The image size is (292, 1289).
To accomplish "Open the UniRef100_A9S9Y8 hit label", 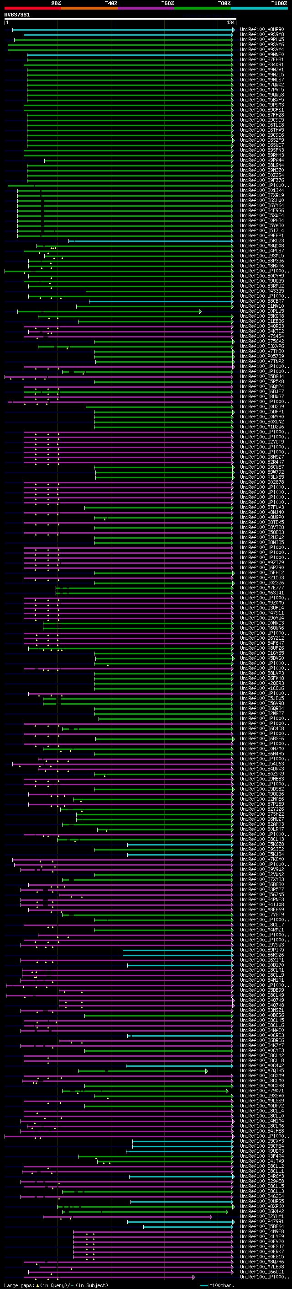I will (x=261, y=35).
